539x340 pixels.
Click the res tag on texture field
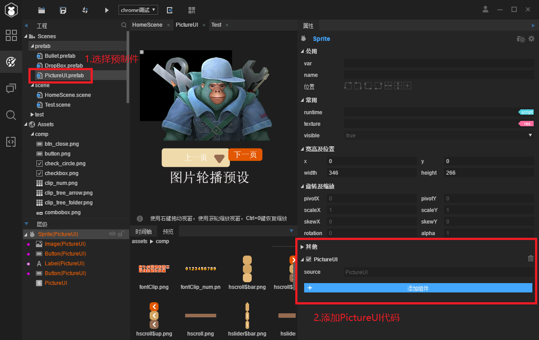coord(526,124)
